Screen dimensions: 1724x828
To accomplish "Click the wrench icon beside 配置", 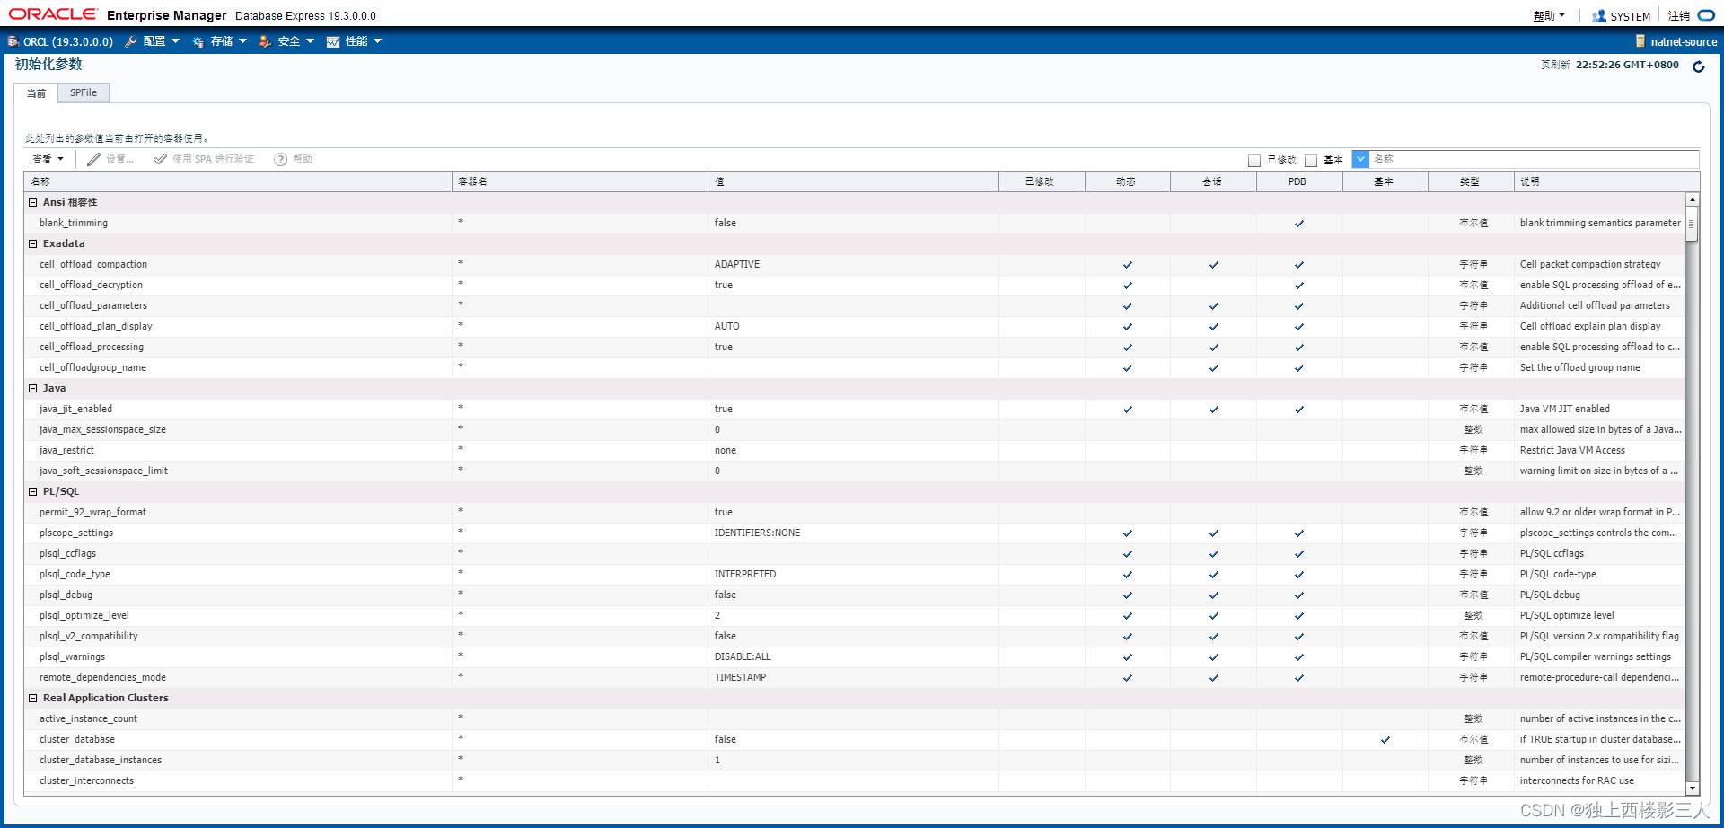I will coord(131,41).
